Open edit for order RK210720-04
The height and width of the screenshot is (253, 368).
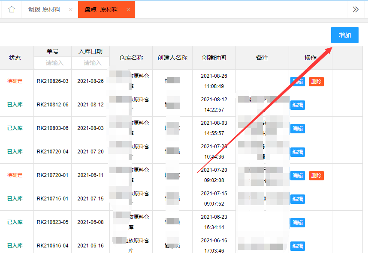[298, 152]
